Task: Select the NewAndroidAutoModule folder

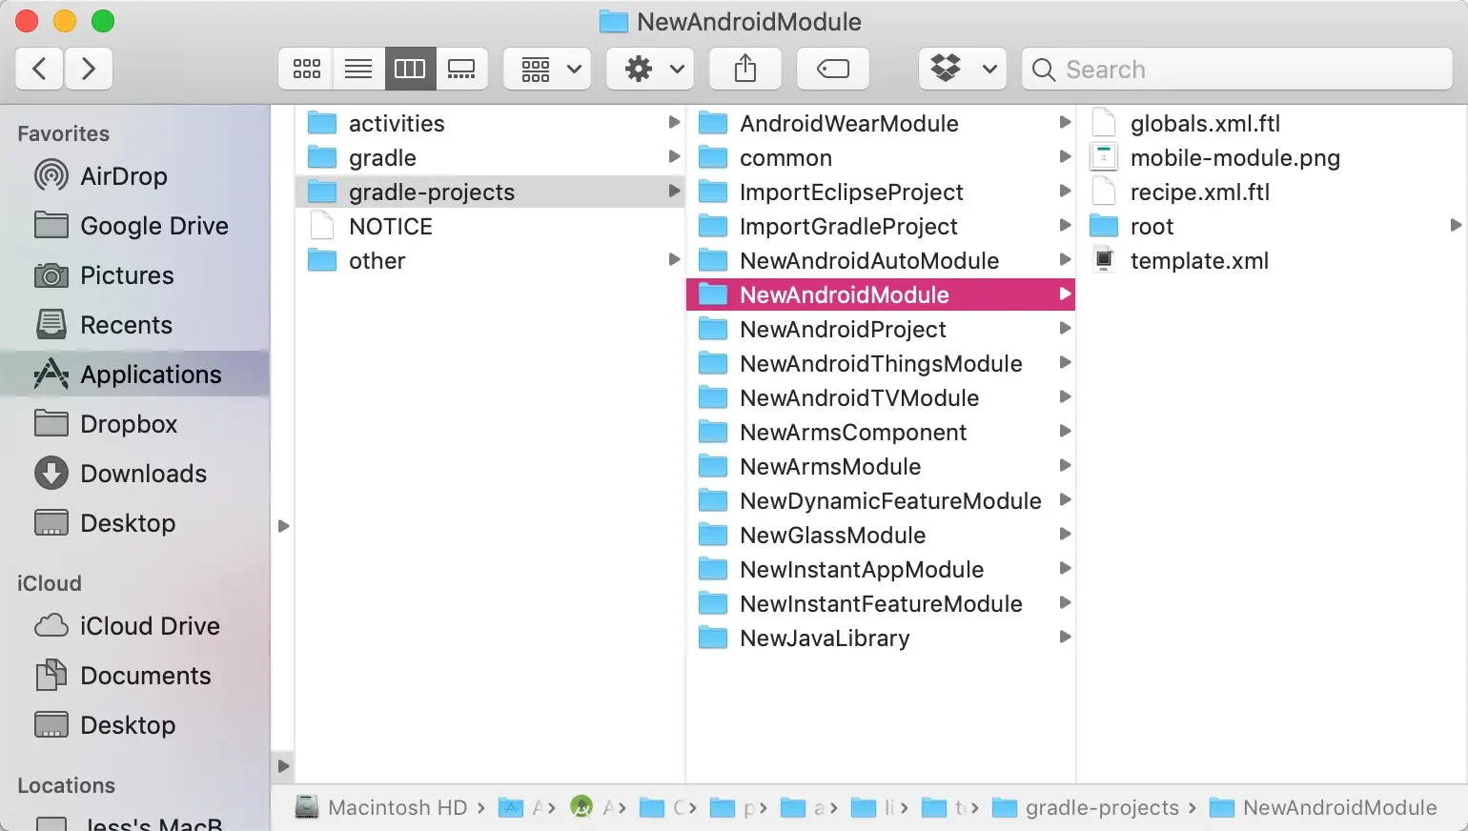Action: coord(880,260)
